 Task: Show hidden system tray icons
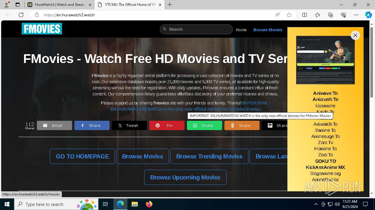click(316, 204)
